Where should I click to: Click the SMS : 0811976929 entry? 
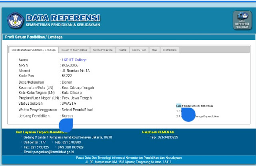(x=70, y=147)
